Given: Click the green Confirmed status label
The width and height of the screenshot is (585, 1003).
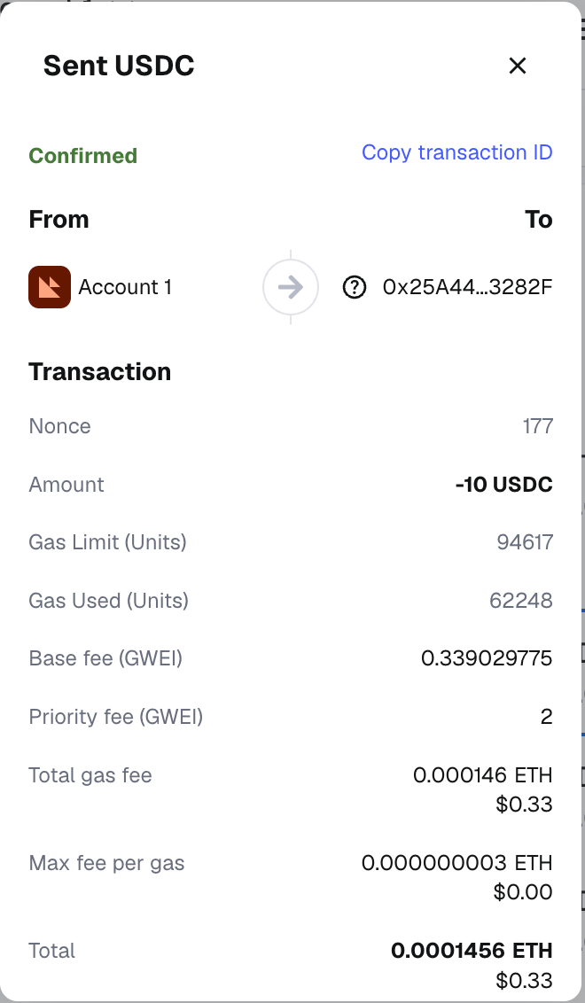Looking at the screenshot, I should point(83,156).
